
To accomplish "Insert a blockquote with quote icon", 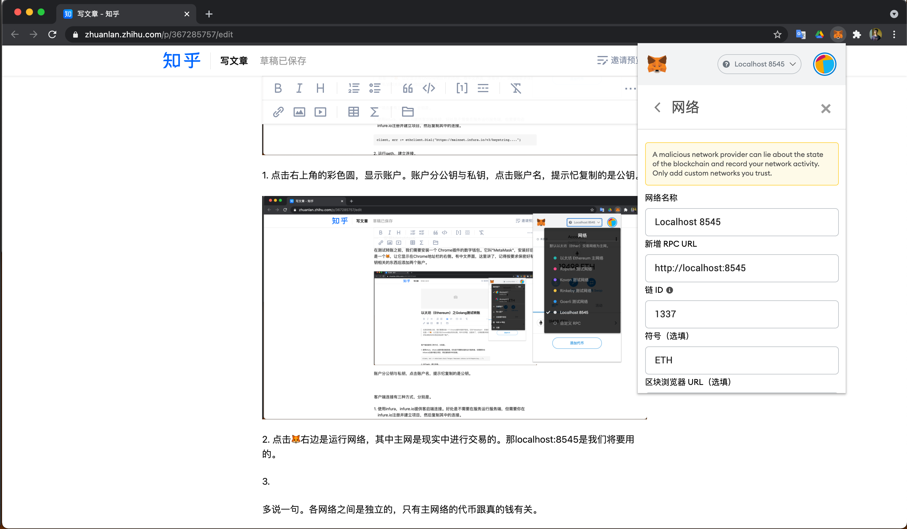I will coord(407,88).
